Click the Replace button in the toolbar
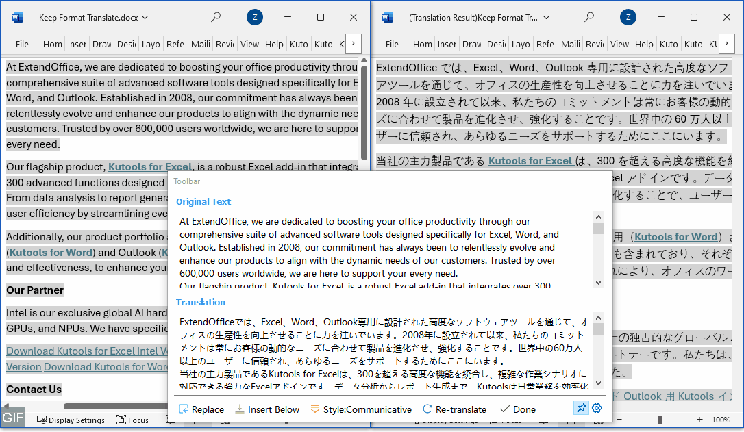 (x=201, y=409)
